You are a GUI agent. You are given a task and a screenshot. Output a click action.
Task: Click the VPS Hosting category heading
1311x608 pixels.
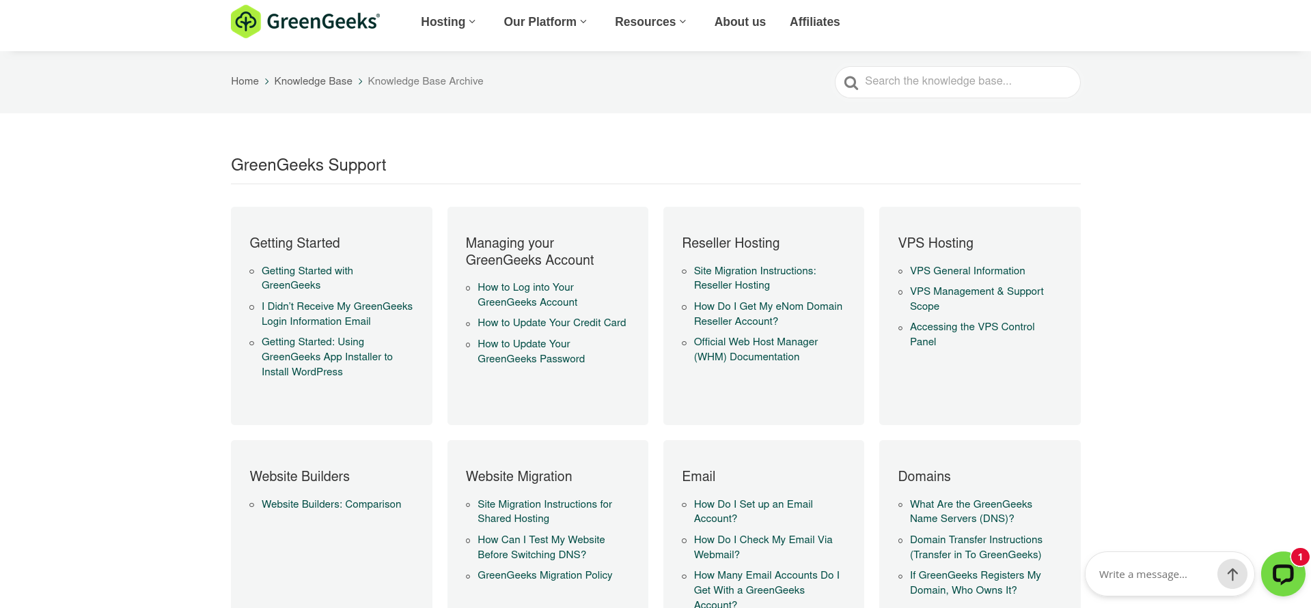tap(935, 243)
